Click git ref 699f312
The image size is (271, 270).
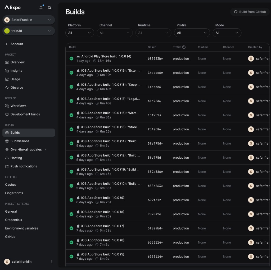pyautogui.click(x=154, y=200)
